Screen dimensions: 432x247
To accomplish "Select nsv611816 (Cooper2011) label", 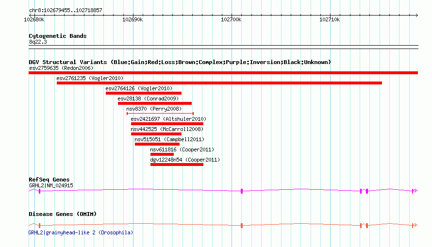I will 182,149.
